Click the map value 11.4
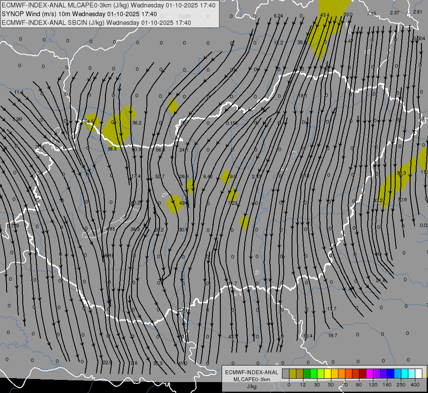Viewport: 428px width, 393px height. point(19,93)
